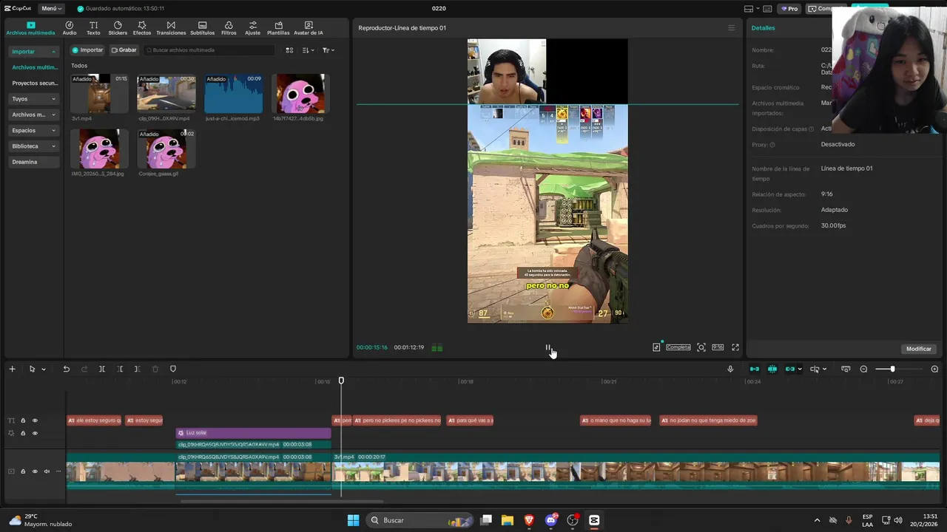Viewport: 947px width, 532px height.
Task: Expand the Biblioteca sidebar section
Action: coord(33,146)
